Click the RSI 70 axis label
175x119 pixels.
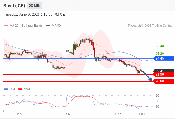(157, 95)
